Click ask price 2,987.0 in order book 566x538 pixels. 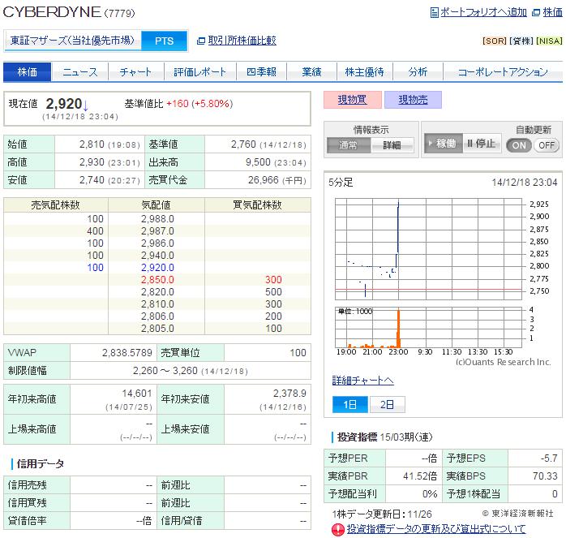157,231
